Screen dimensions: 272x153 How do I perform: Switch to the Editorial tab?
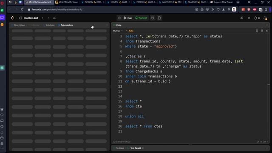(34, 25)
